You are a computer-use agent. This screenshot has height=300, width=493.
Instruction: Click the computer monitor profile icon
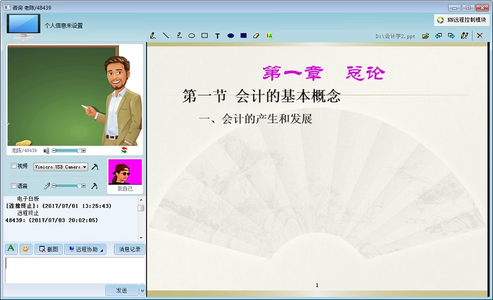point(23,27)
